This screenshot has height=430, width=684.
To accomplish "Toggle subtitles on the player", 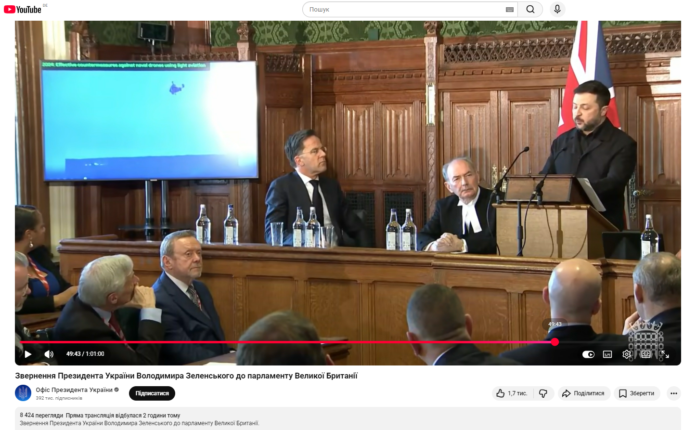I will (x=607, y=354).
